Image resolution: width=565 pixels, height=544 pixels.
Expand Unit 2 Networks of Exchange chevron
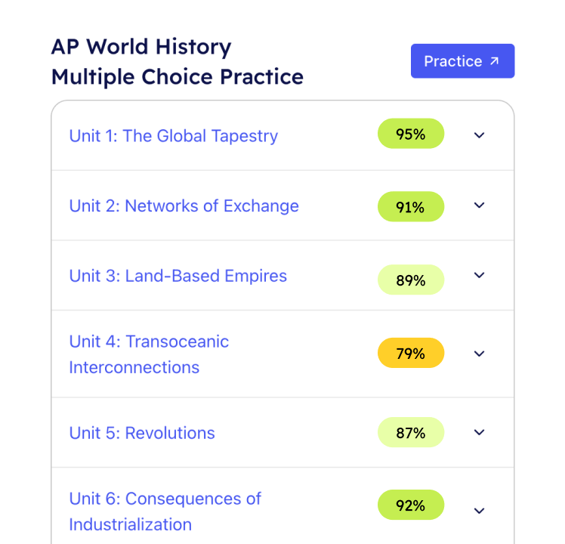pyautogui.click(x=479, y=205)
